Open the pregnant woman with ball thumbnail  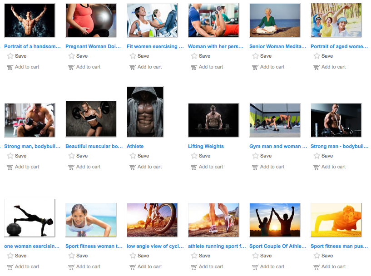click(x=91, y=20)
